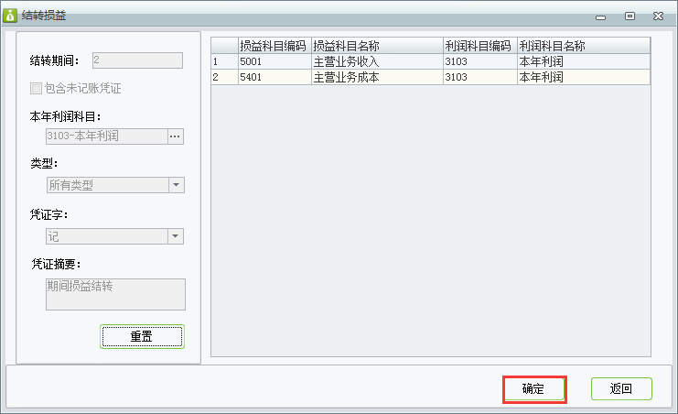Confirm with the 确定 button
Viewport: 678px width, 414px height.
pos(534,389)
